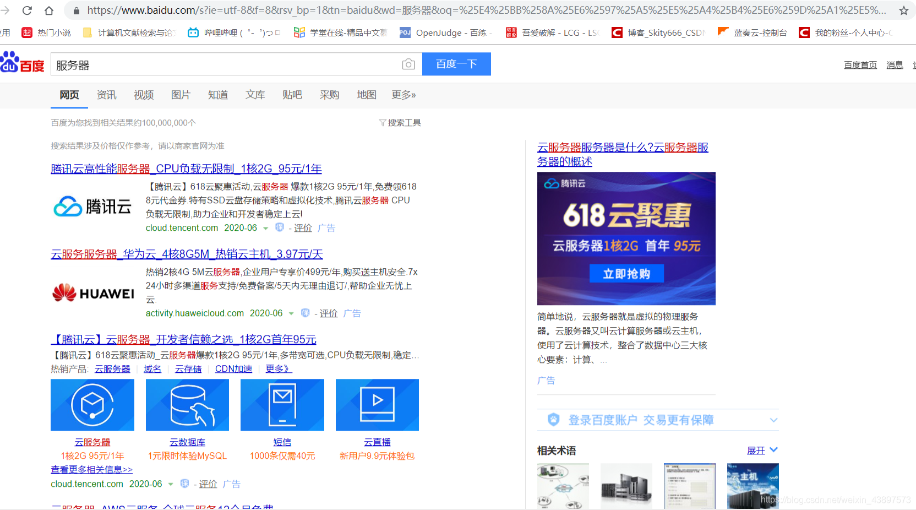Switch to the 知道 tab
Screen dimensions: 916x510
coord(218,95)
